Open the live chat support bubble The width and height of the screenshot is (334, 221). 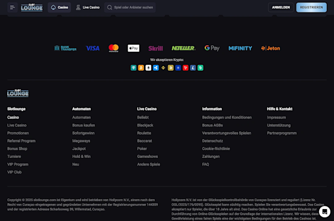coord(325,211)
